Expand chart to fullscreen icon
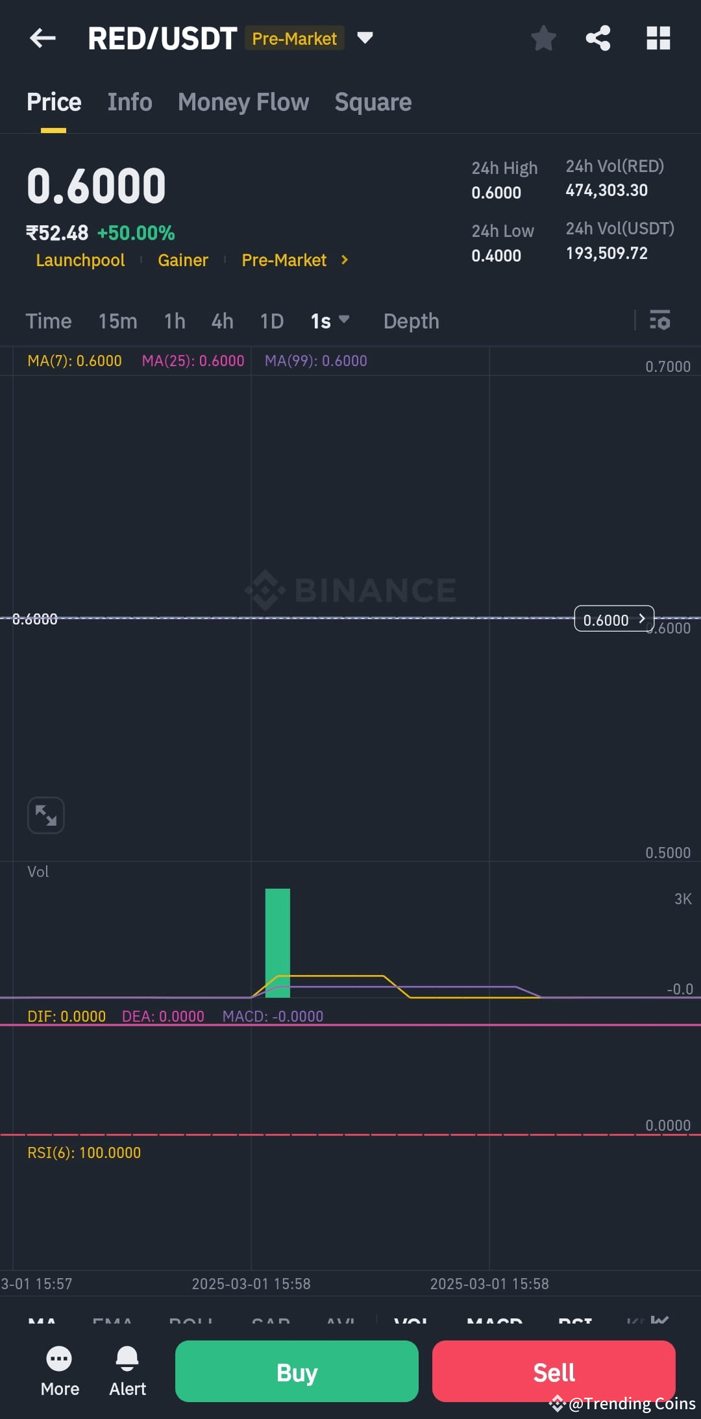 point(46,815)
